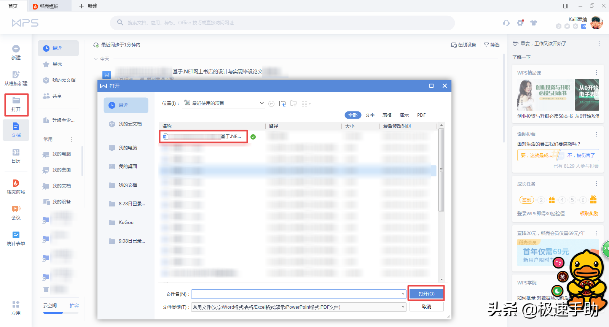Image resolution: width=609 pixels, height=327 pixels.
Task: Select the 文字 filter tab in dialog
Action: point(370,115)
